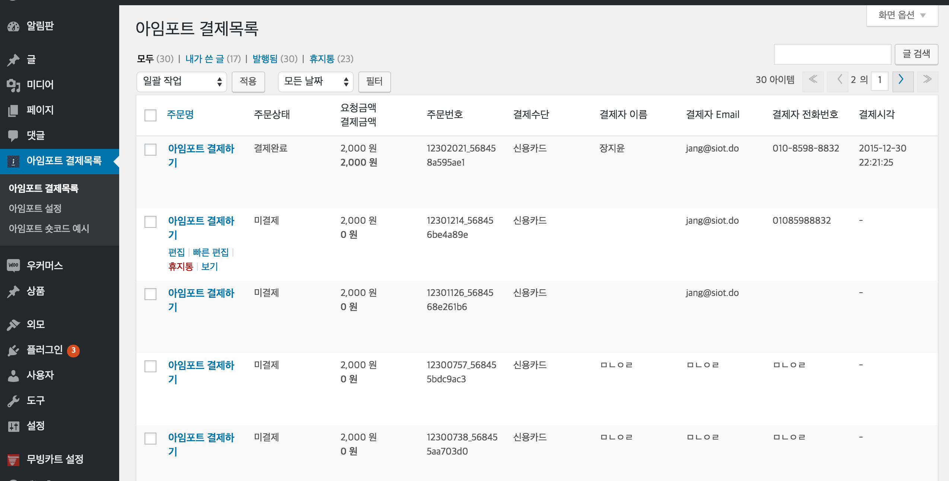Image resolution: width=949 pixels, height=481 pixels.
Task: Click the plugin update badge 3
Action: click(x=73, y=350)
